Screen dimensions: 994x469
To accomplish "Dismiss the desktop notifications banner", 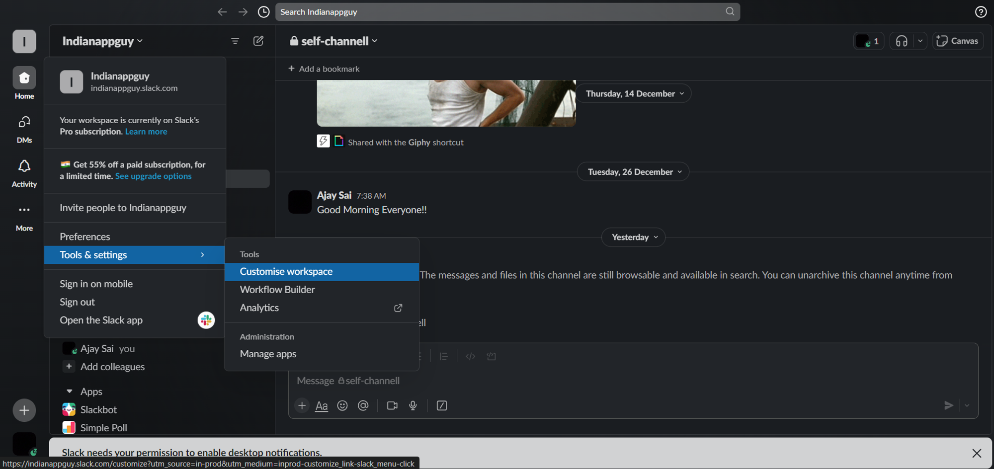I will tap(977, 453).
